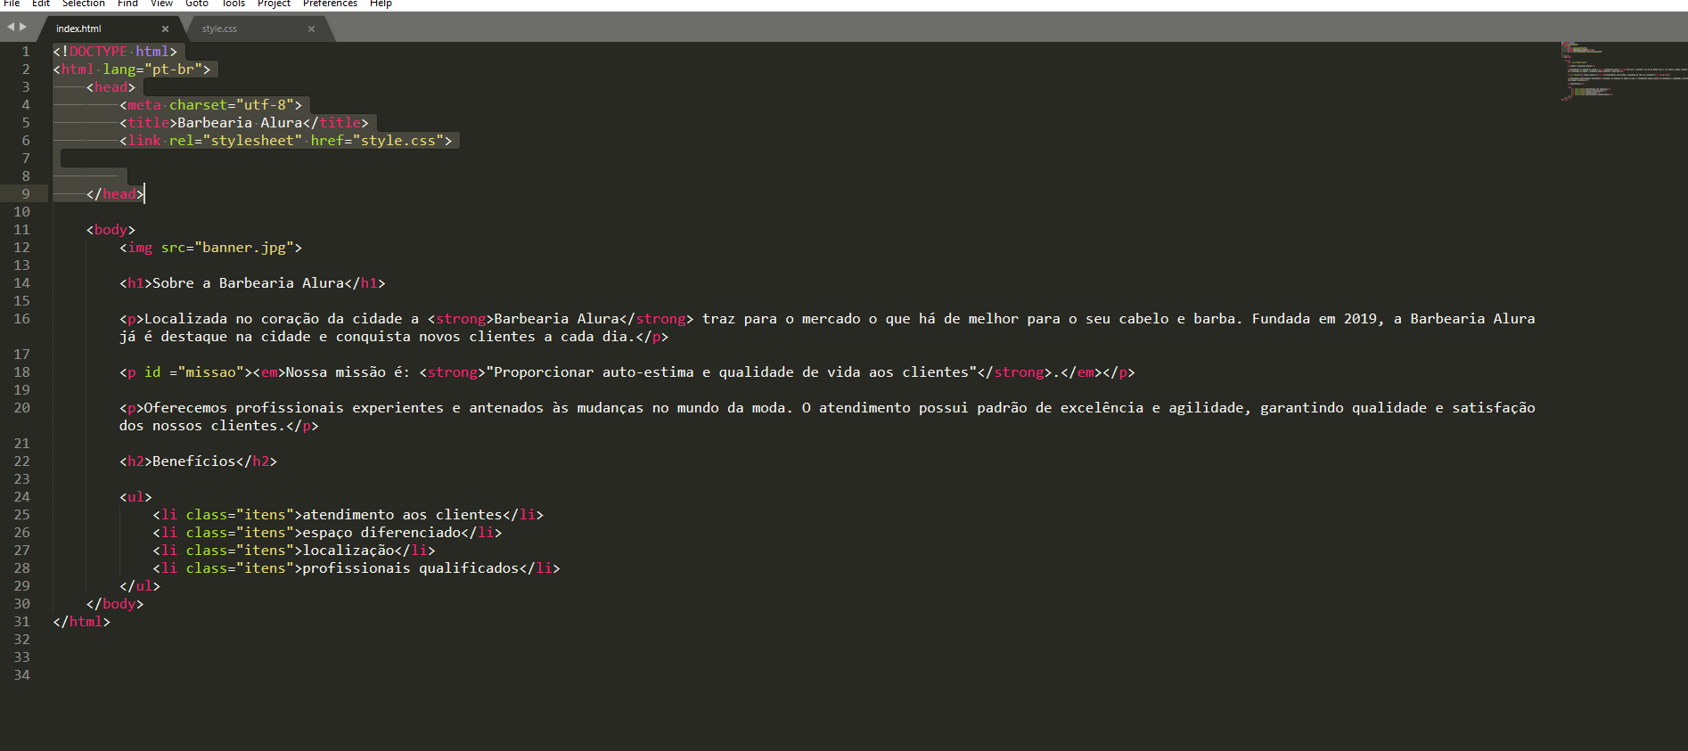Click the closing ul tag
This screenshot has width=1688, height=751.
pos(140,586)
